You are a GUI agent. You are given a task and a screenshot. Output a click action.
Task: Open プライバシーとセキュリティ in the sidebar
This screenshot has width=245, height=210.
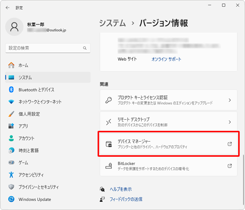pyautogui.click(x=48, y=187)
